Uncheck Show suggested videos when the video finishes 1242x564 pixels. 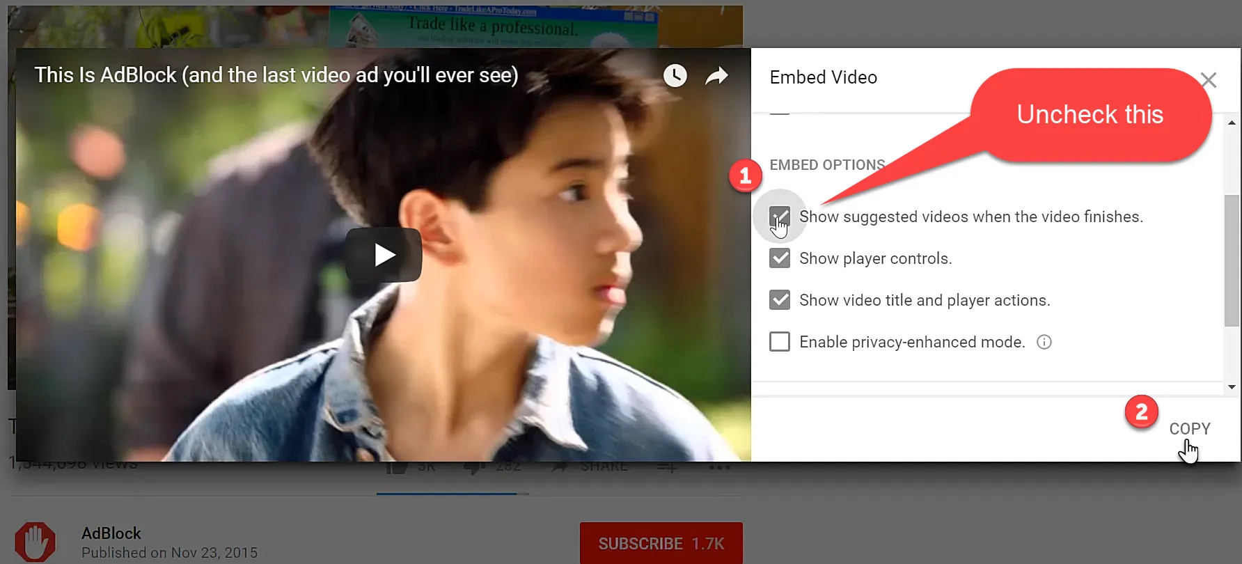pos(780,217)
